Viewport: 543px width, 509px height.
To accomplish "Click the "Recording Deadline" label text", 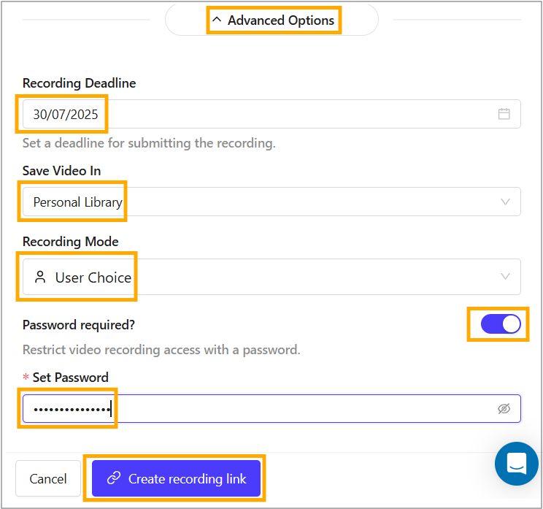I will pyautogui.click(x=79, y=83).
